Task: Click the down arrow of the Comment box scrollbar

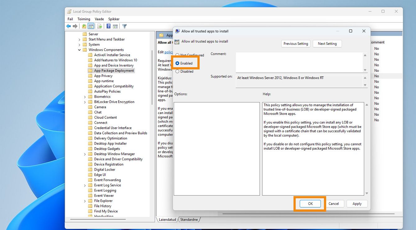Action: (365, 70)
